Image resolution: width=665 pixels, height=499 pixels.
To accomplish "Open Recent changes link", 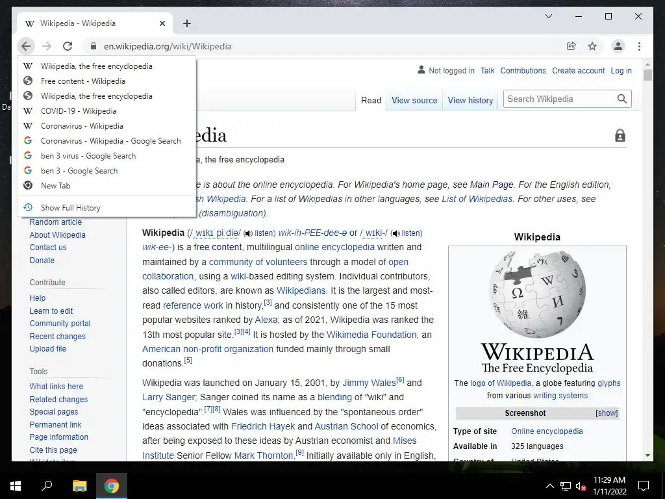I will click(x=58, y=337).
